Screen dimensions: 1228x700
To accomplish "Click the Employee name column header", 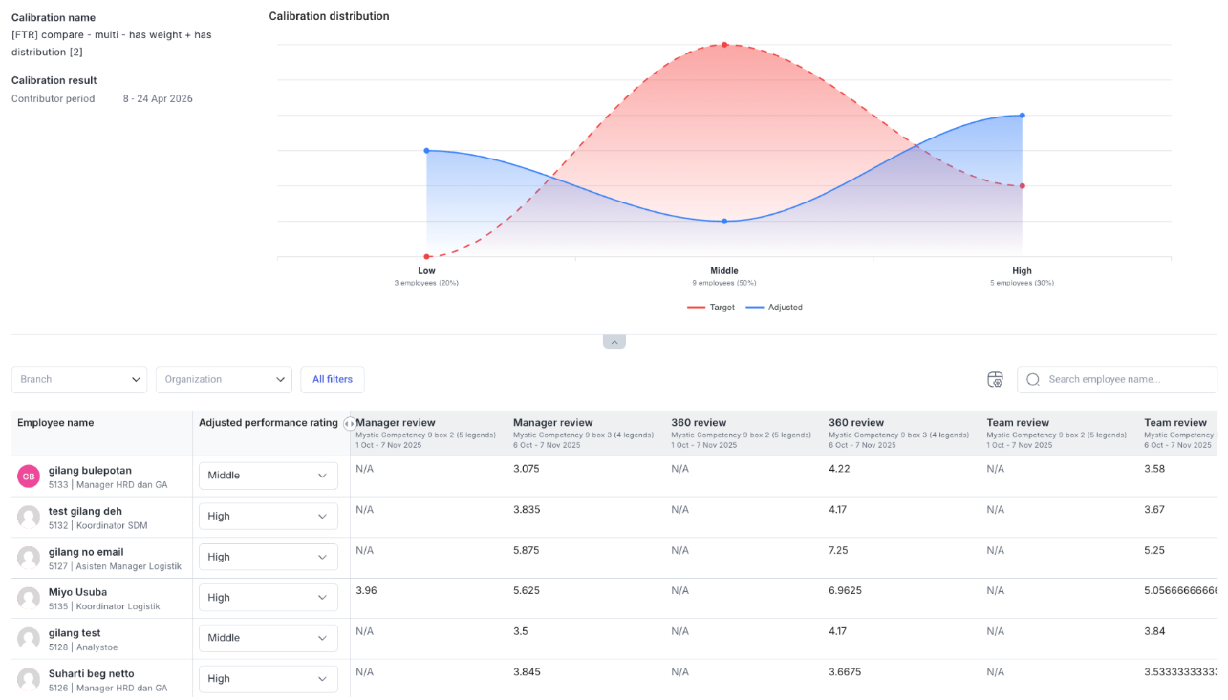I will [55, 423].
